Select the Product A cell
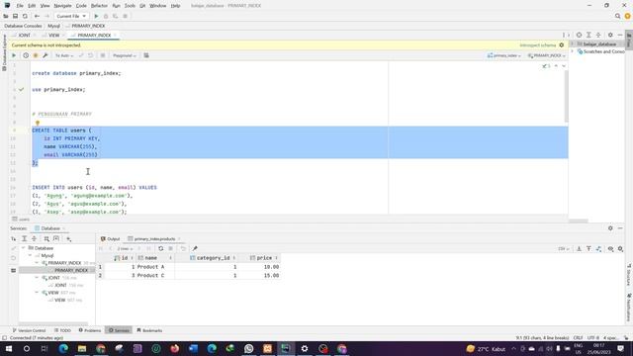Image resolution: width=633 pixels, height=356 pixels. point(155,267)
